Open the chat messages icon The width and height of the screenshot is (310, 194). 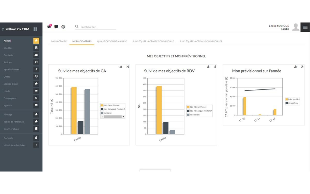pyautogui.click(x=56, y=27)
